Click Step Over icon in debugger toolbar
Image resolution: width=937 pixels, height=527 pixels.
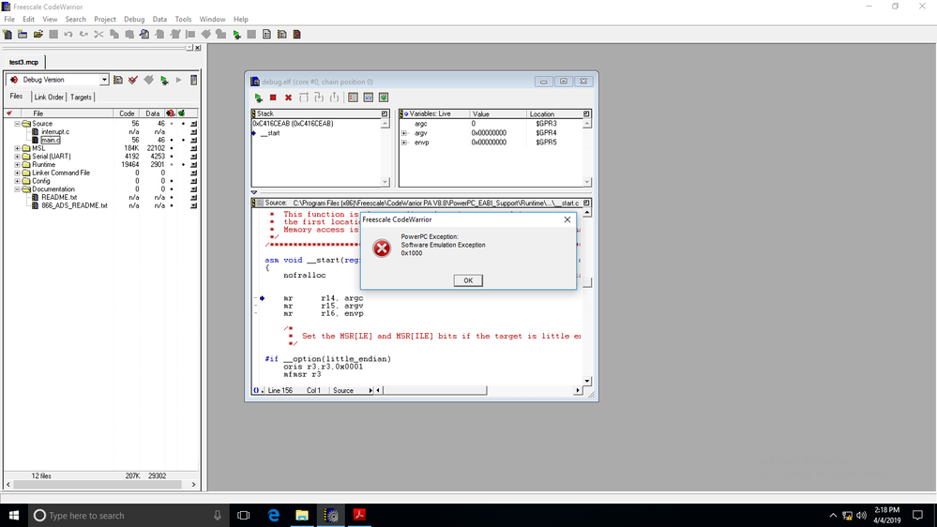[x=304, y=98]
